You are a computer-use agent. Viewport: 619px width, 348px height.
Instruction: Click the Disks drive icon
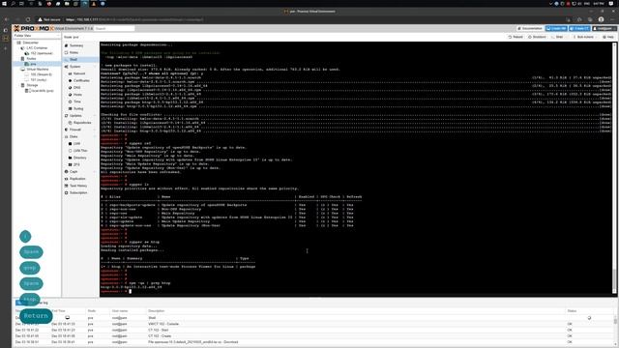(67, 136)
